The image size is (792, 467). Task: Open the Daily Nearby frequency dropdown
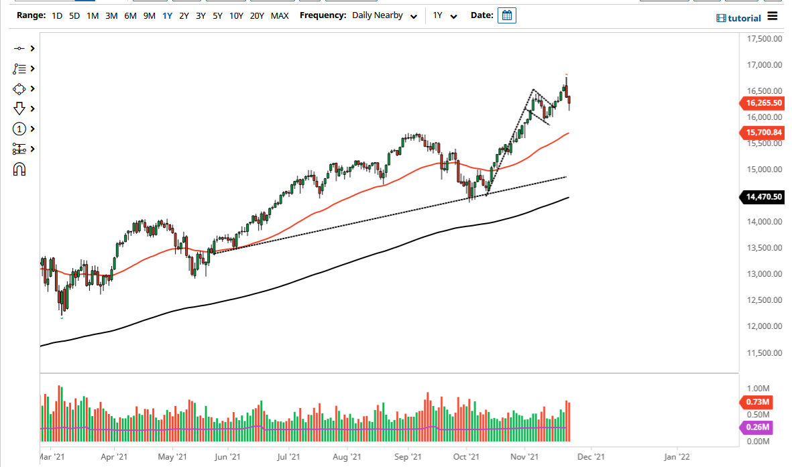[414, 15]
